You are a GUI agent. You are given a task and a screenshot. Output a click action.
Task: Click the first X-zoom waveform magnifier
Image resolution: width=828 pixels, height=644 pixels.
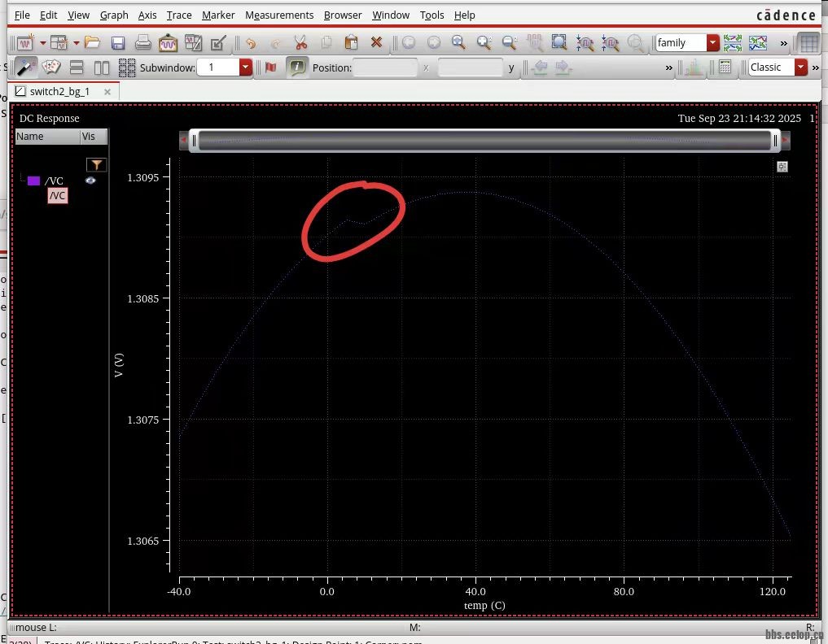pyautogui.click(x=585, y=43)
